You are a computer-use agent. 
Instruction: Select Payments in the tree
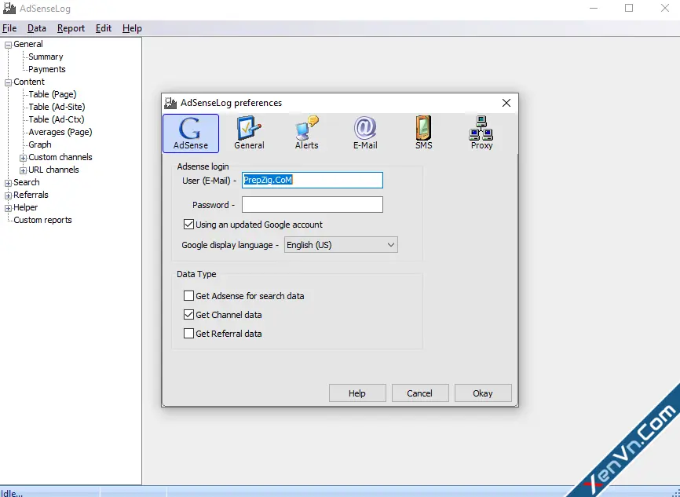(x=47, y=69)
